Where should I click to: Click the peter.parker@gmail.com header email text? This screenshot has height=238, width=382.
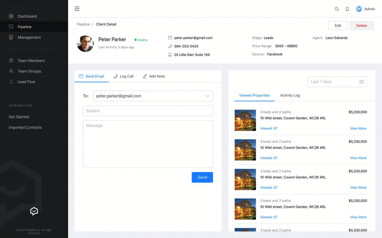[x=193, y=37]
